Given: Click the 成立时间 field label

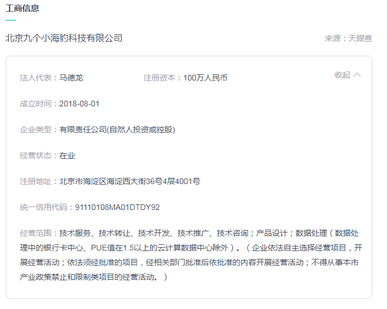Looking at the screenshot, I should point(35,104).
